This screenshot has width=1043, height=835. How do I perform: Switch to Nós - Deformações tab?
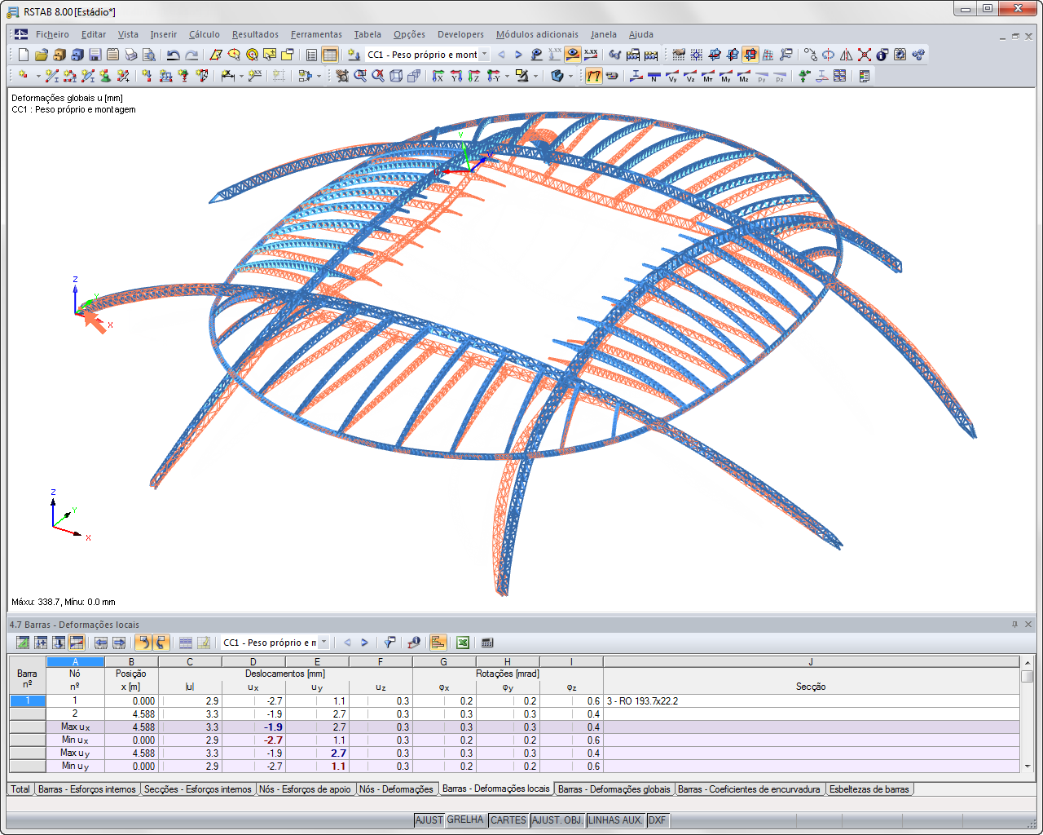tap(397, 789)
